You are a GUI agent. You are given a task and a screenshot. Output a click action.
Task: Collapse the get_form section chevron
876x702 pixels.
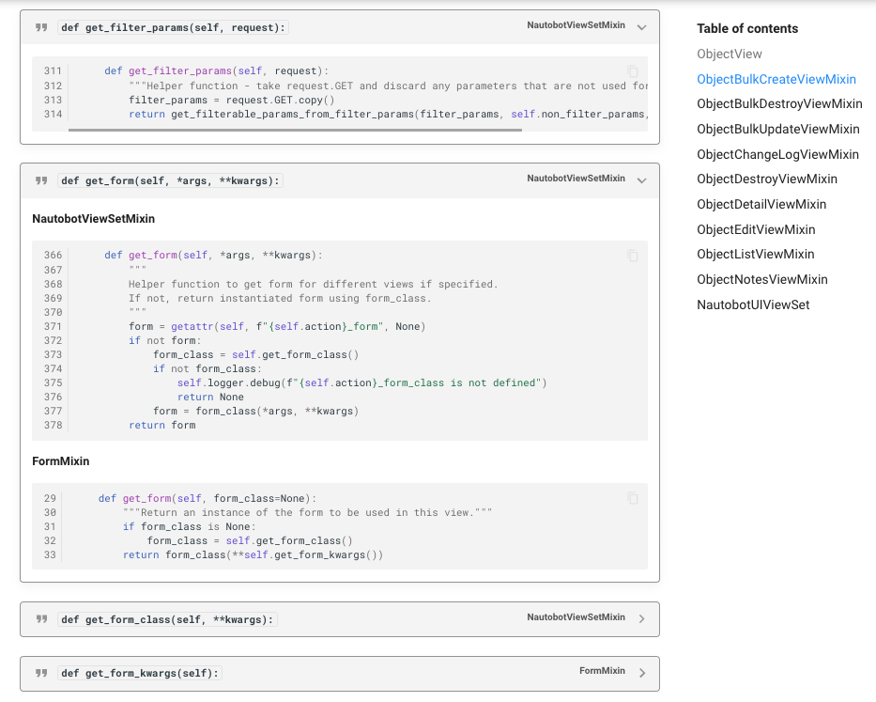[641, 180]
